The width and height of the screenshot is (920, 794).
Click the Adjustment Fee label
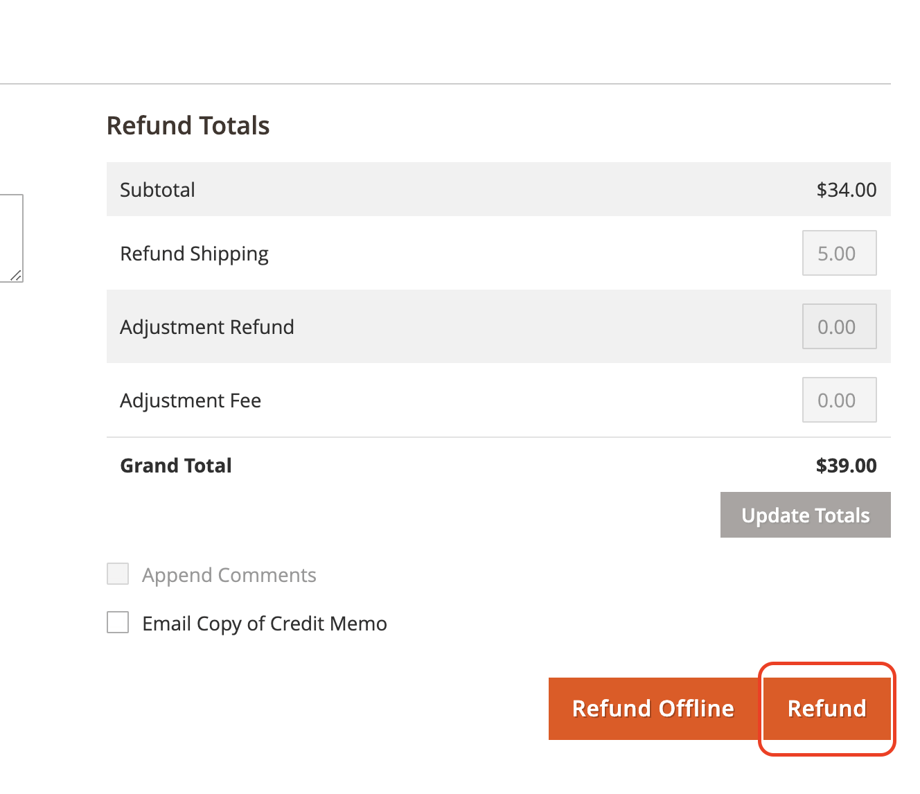(191, 400)
